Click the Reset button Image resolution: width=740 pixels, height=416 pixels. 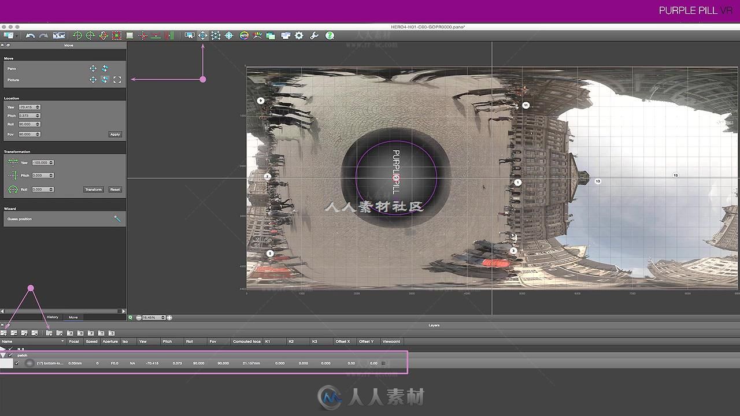coord(115,190)
